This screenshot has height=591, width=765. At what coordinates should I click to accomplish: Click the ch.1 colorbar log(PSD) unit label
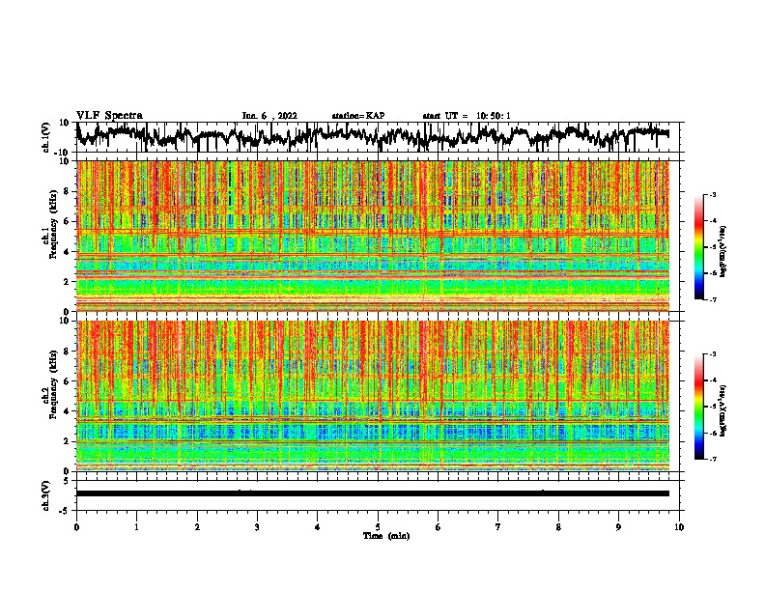point(722,252)
